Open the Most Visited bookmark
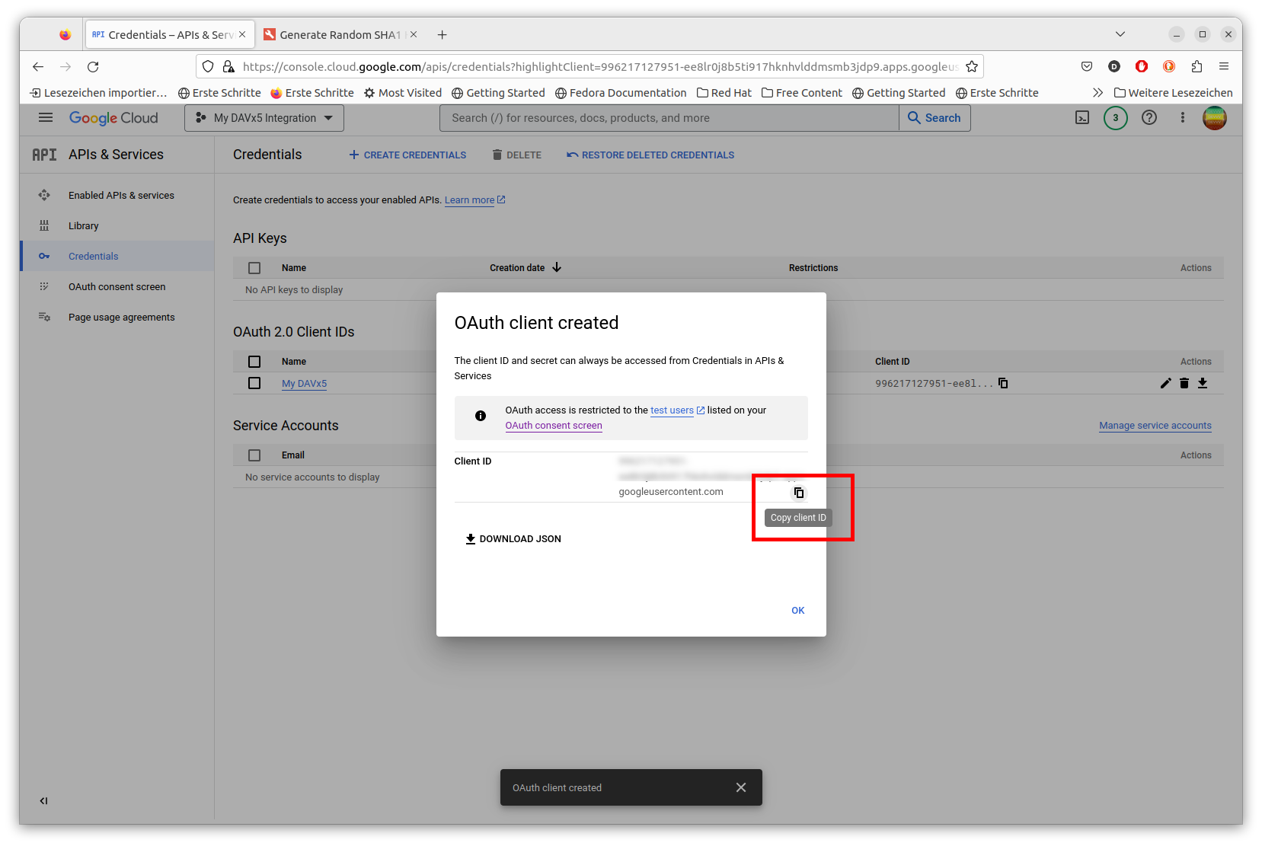The width and height of the screenshot is (1262, 846). tap(402, 92)
